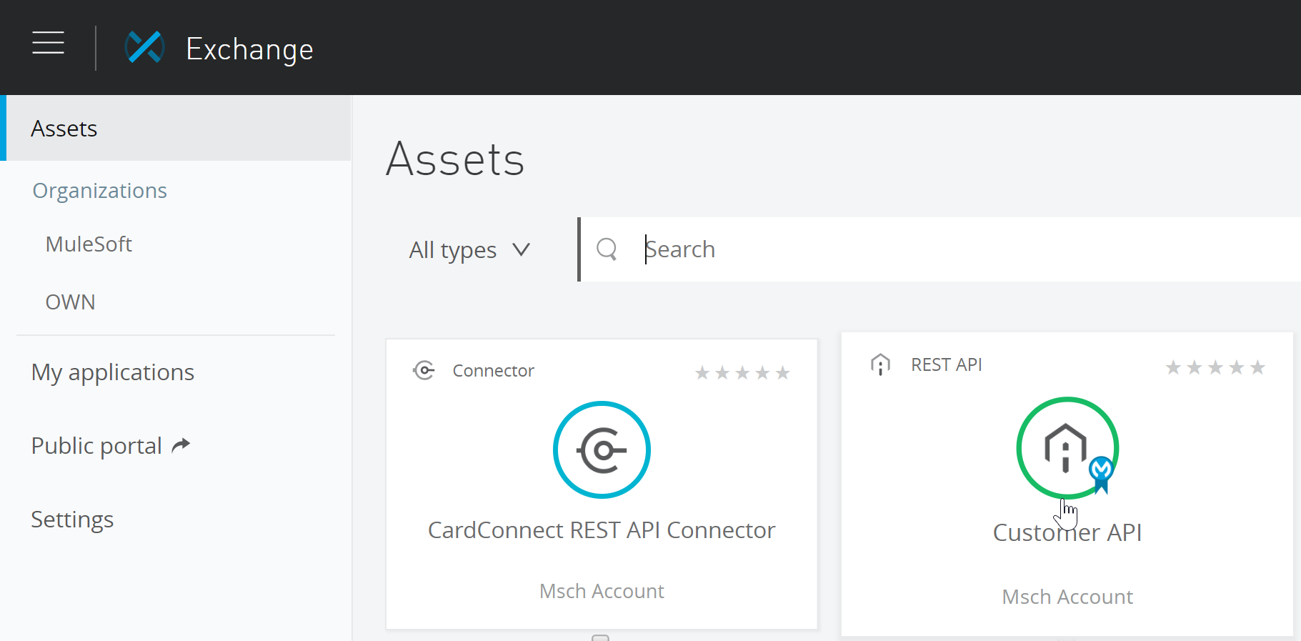Open the OWN organization
Screen dimensions: 1301x641
point(70,302)
